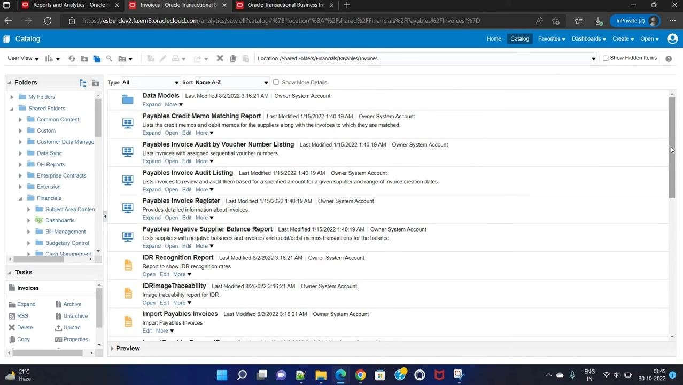The image size is (683, 385).
Task: Switch to Oracle Transactional Business browser tab
Action: coord(286,5)
